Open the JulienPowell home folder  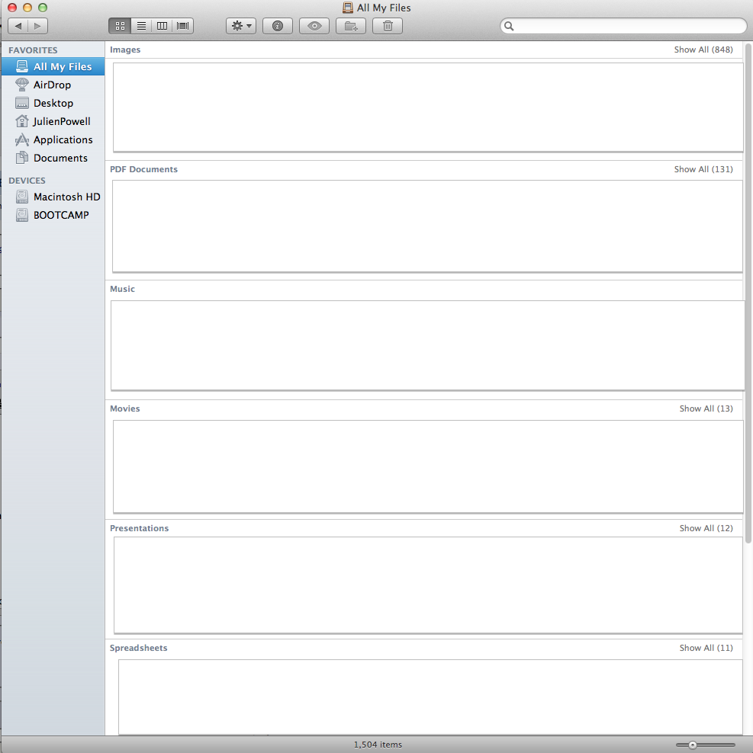click(x=53, y=121)
